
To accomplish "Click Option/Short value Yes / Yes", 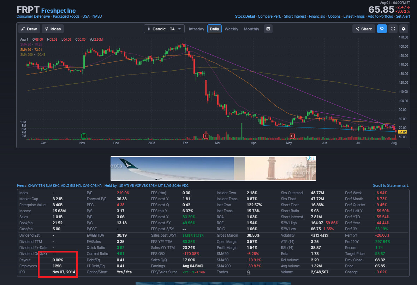I will (124, 272).
